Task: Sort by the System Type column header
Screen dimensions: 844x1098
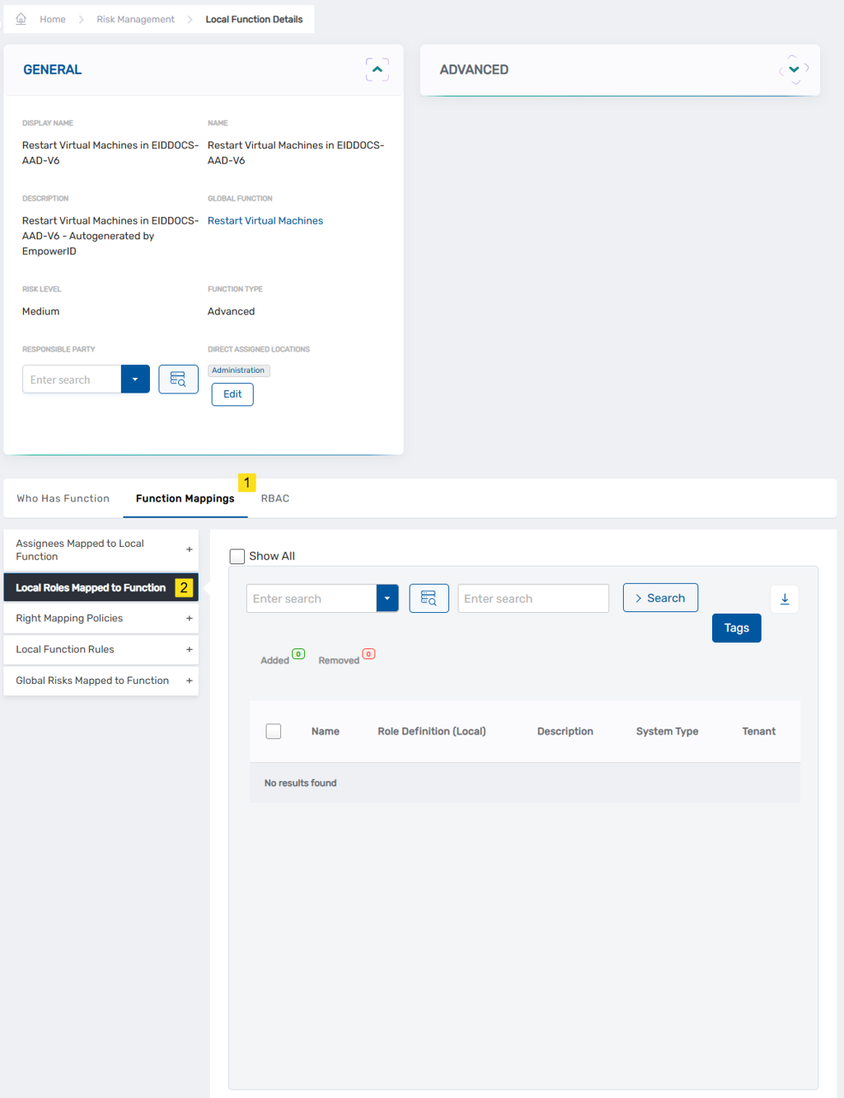Action: (668, 731)
